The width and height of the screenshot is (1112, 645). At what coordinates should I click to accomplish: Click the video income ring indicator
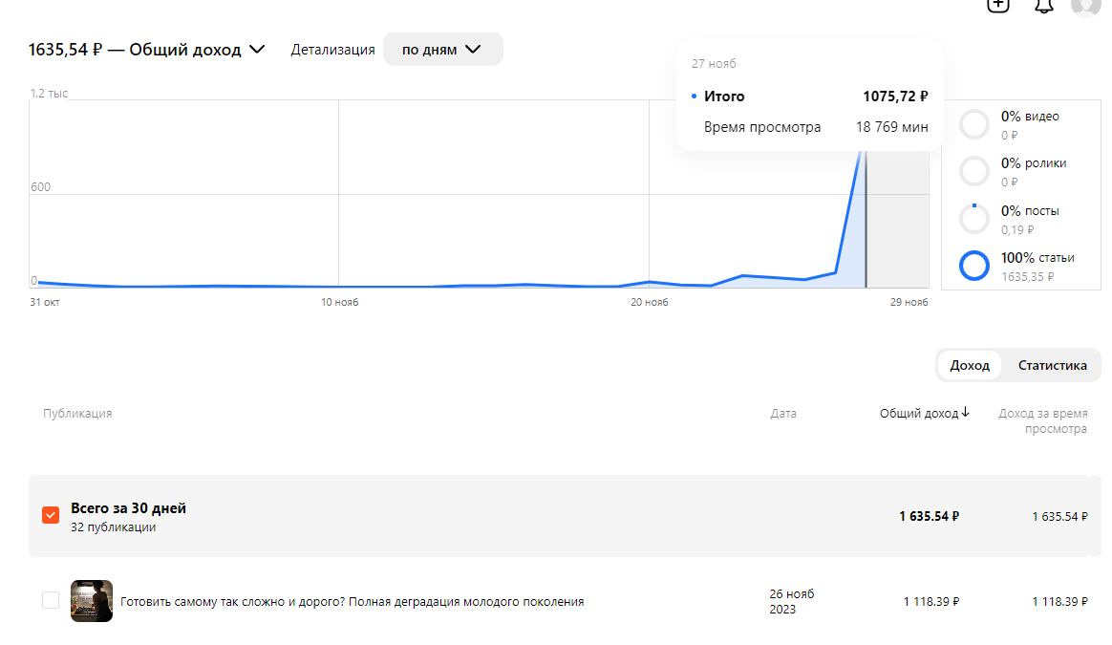[x=973, y=124]
